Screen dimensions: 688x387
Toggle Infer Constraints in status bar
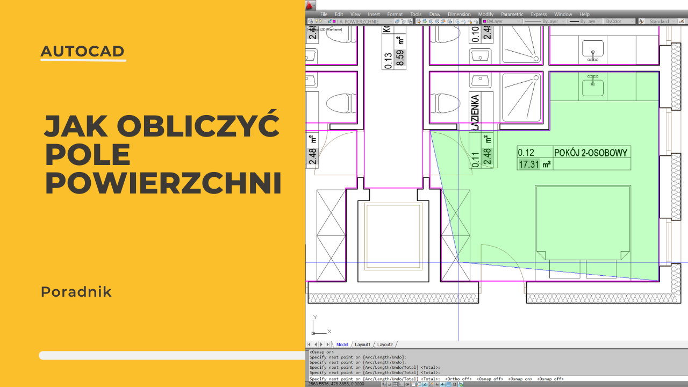(x=384, y=384)
